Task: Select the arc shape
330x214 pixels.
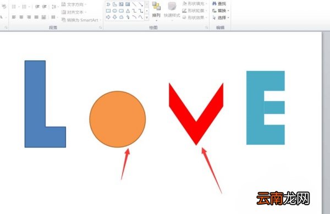Action: point(134,17)
